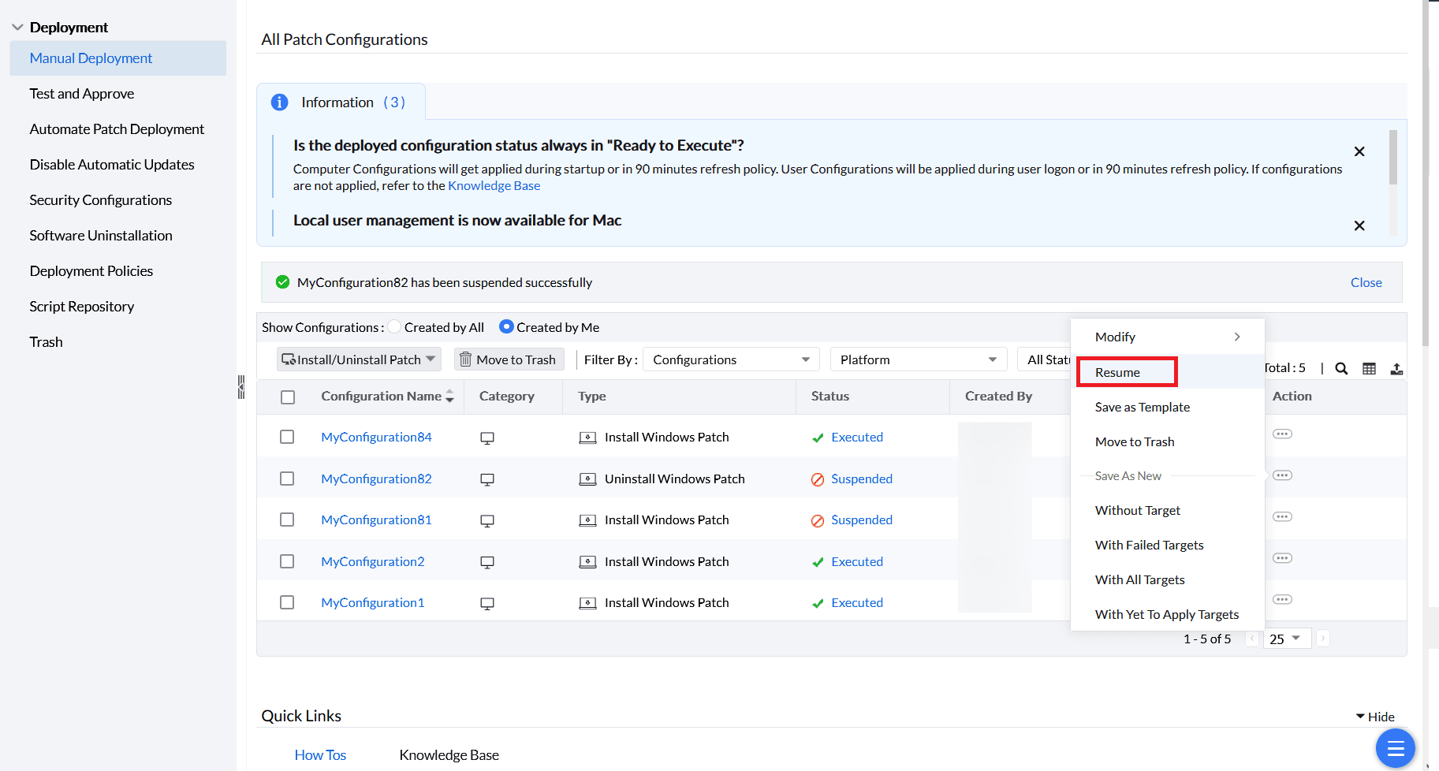Click the blue floating menu button

pos(1395,748)
